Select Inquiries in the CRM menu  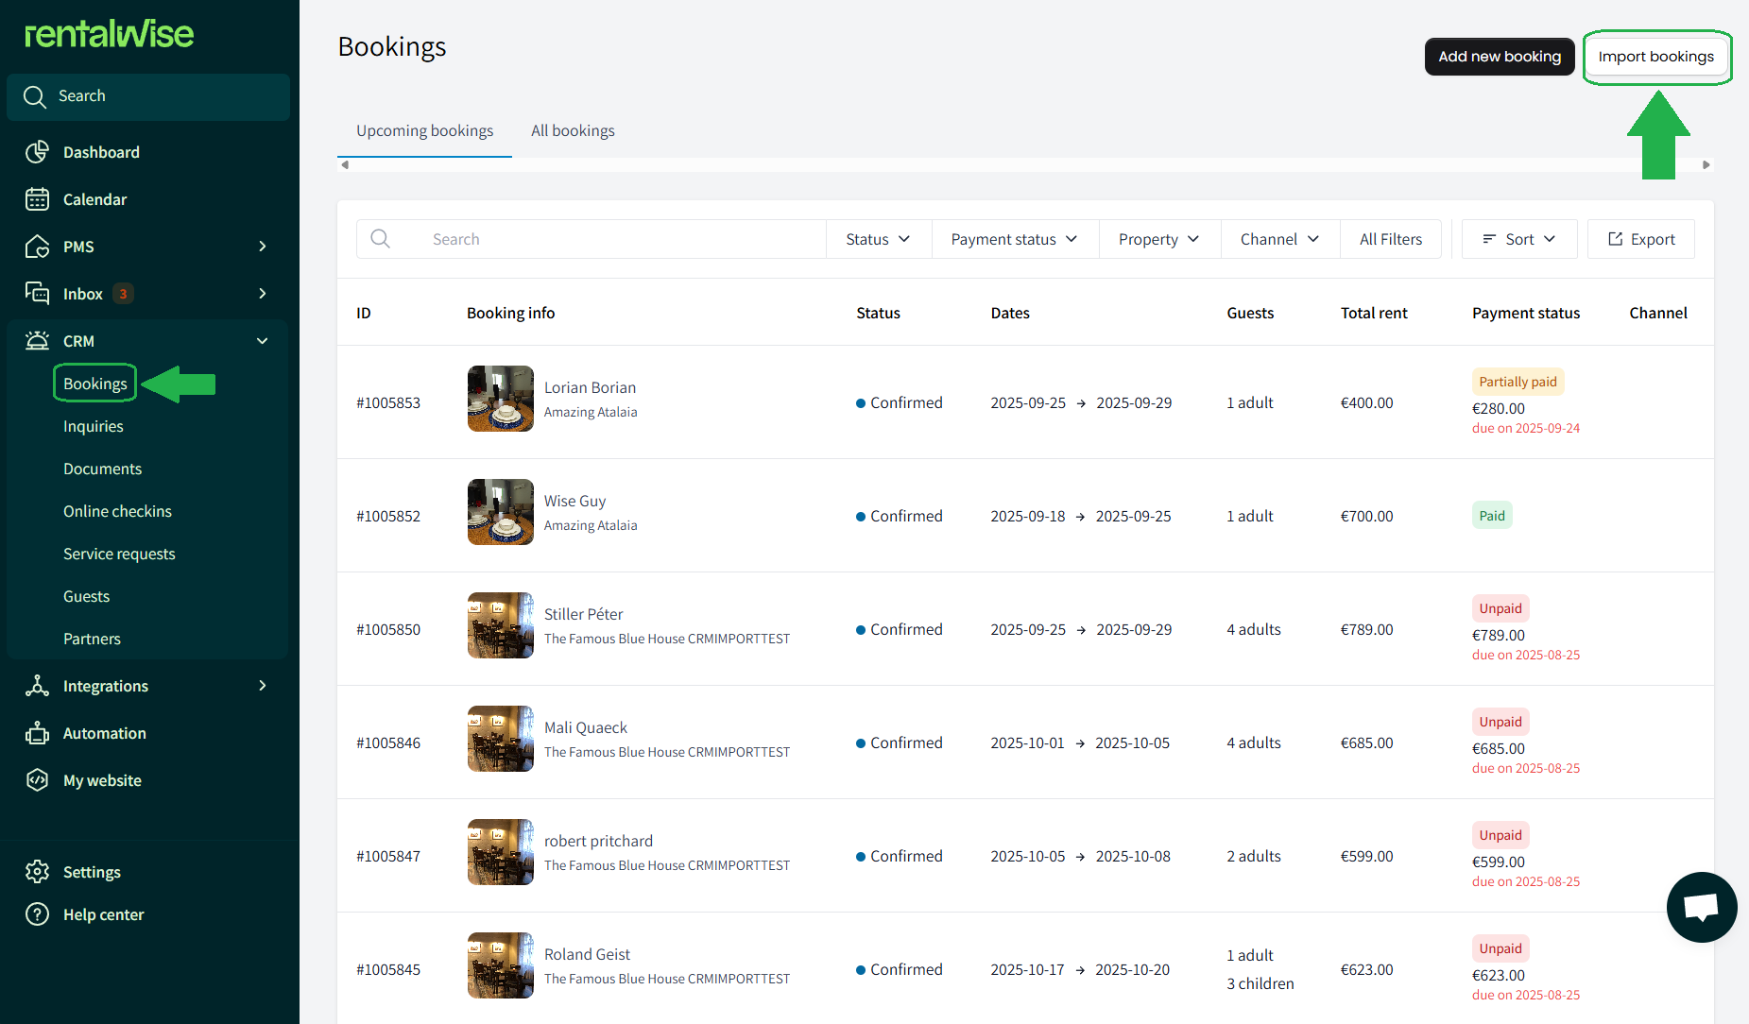[94, 426]
